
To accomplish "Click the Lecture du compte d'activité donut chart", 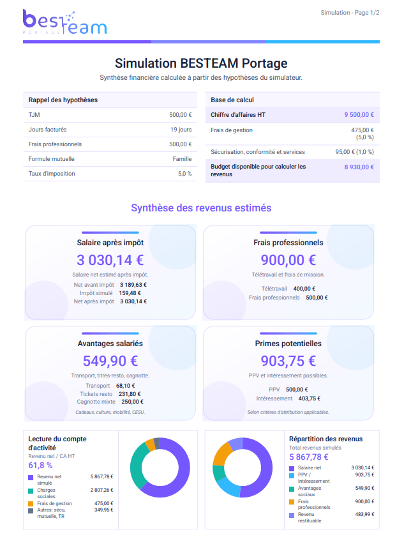I will click(160, 467).
